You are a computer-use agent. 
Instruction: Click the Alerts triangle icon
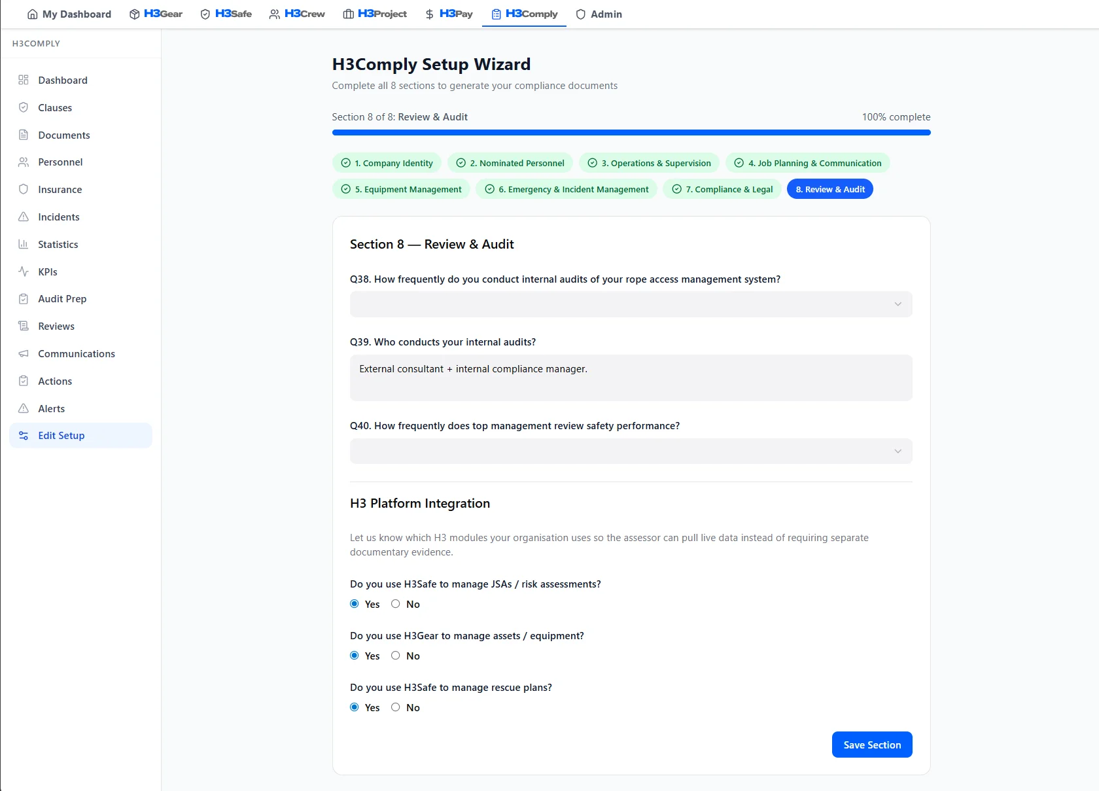click(24, 408)
